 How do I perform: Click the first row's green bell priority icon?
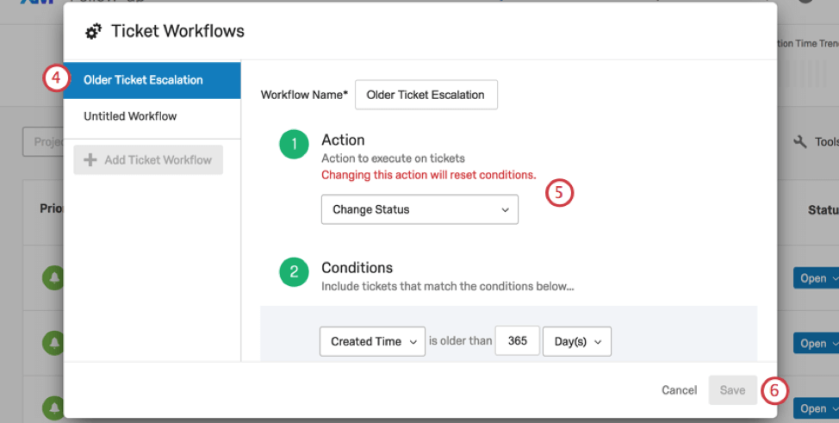(53, 277)
